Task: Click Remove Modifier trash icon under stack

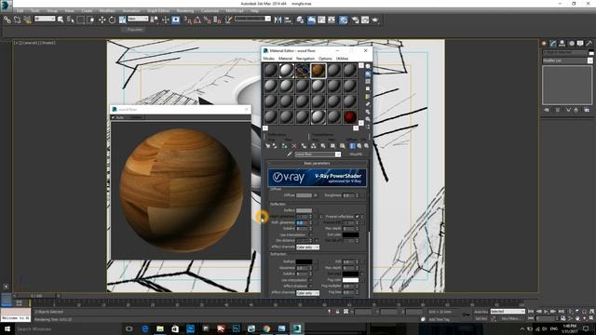Action: 576,110
